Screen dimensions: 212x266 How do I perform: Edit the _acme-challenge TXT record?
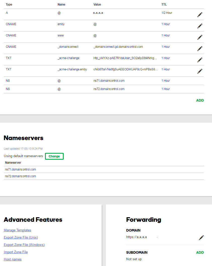pyautogui.click(x=200, y=60)
